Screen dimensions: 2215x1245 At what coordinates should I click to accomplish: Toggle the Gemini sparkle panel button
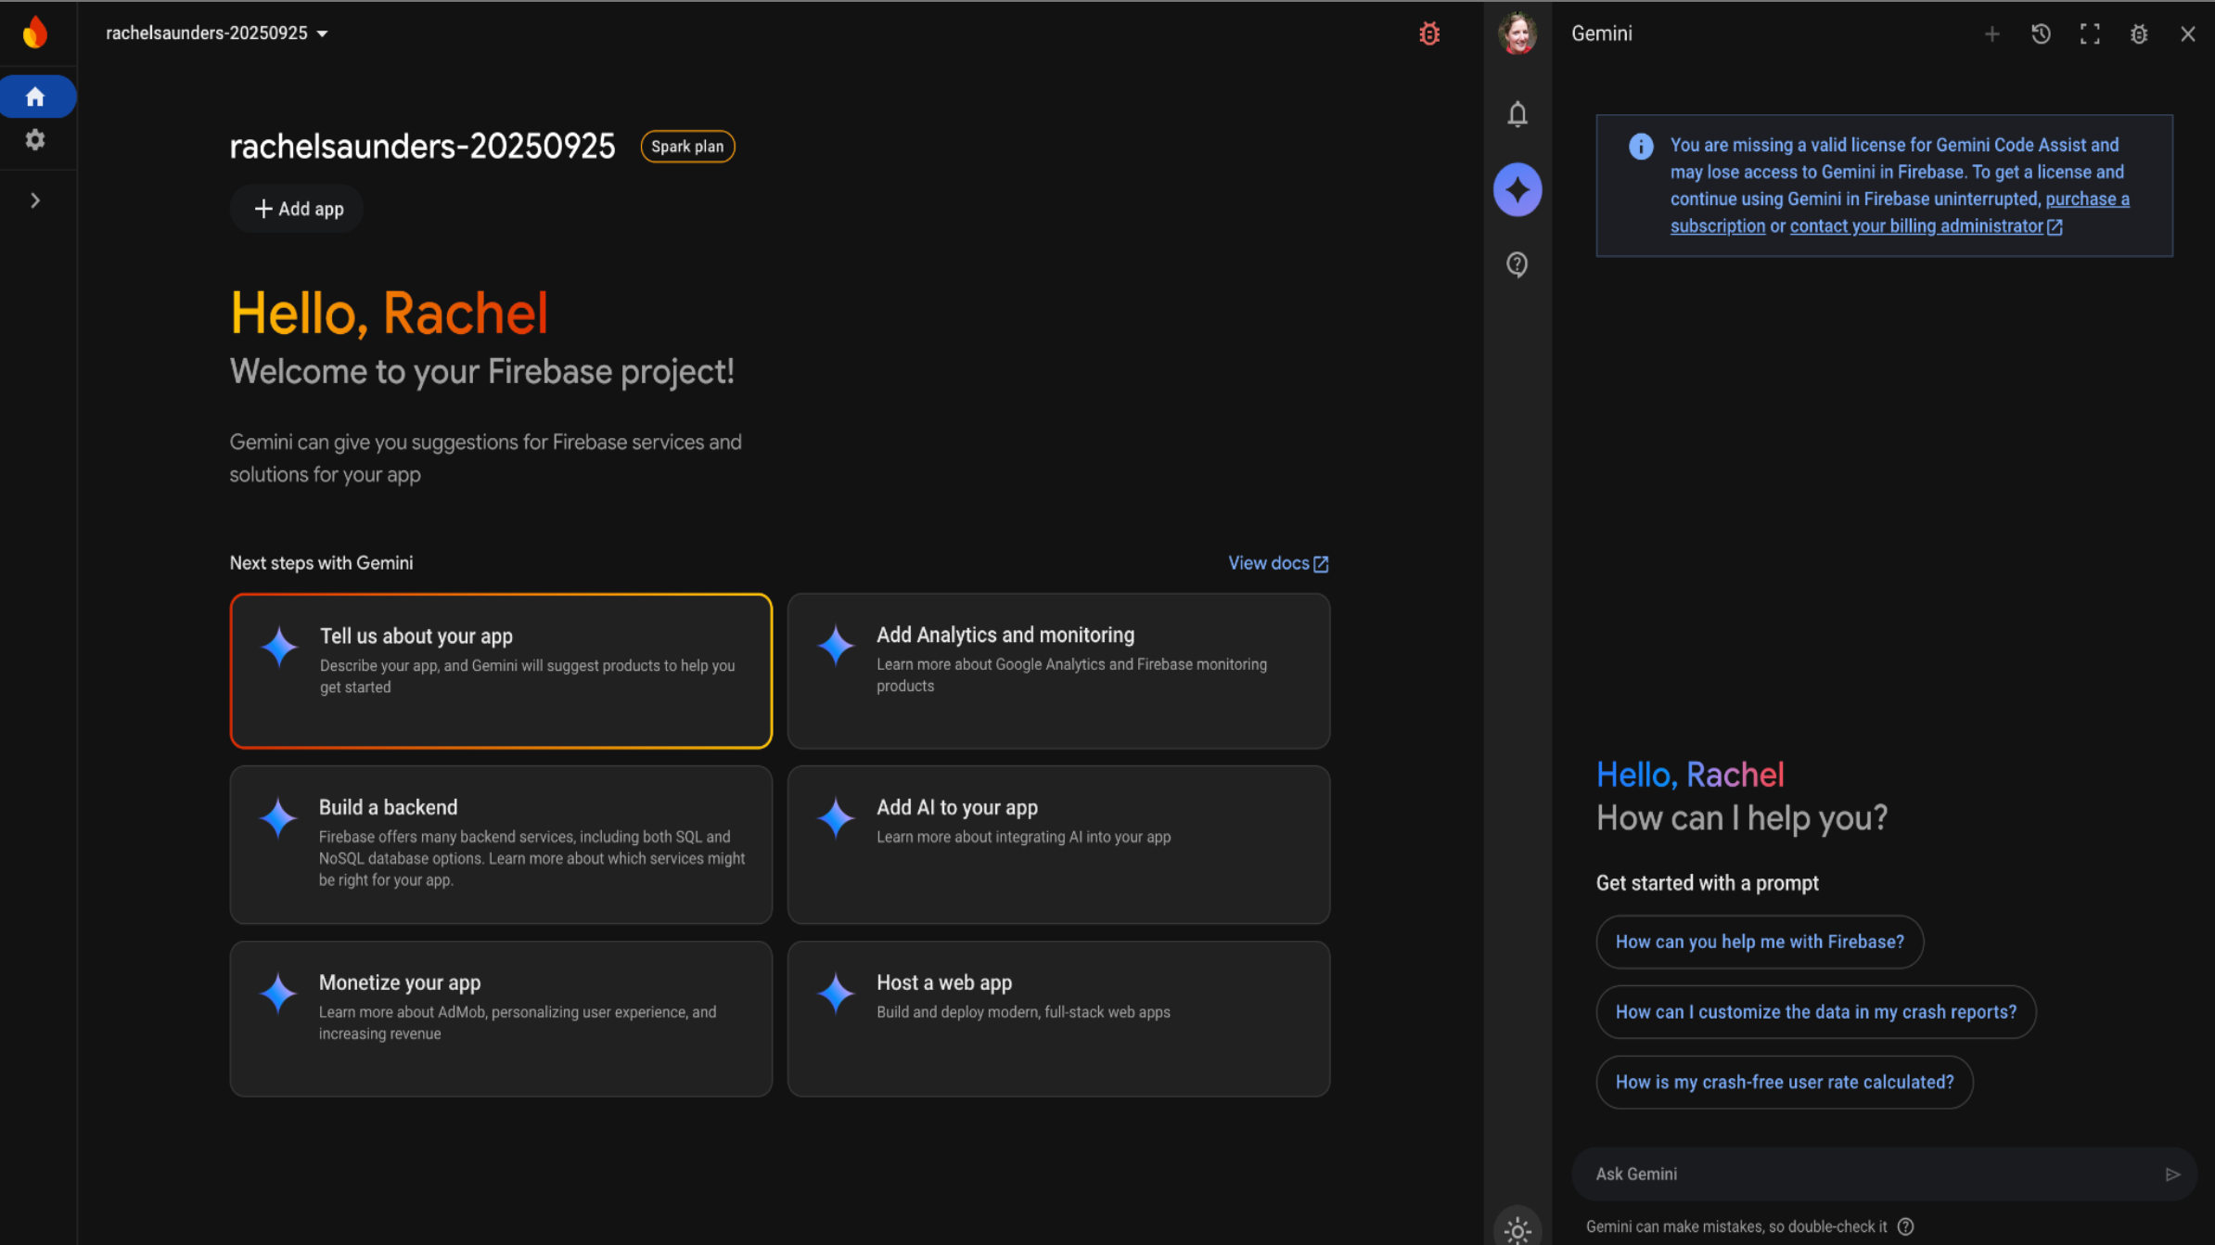[1517, 190]
